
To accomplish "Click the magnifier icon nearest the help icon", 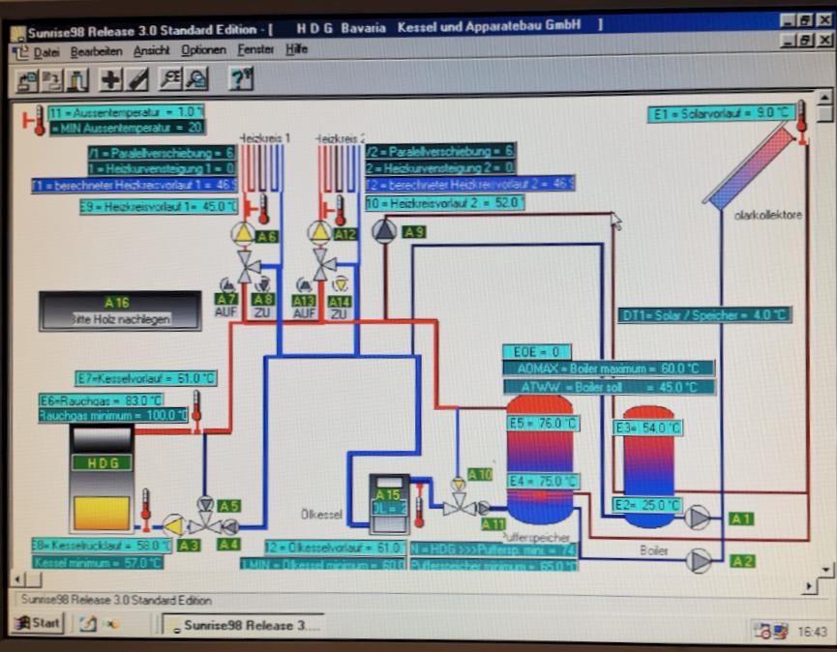I will click(195, 79).
